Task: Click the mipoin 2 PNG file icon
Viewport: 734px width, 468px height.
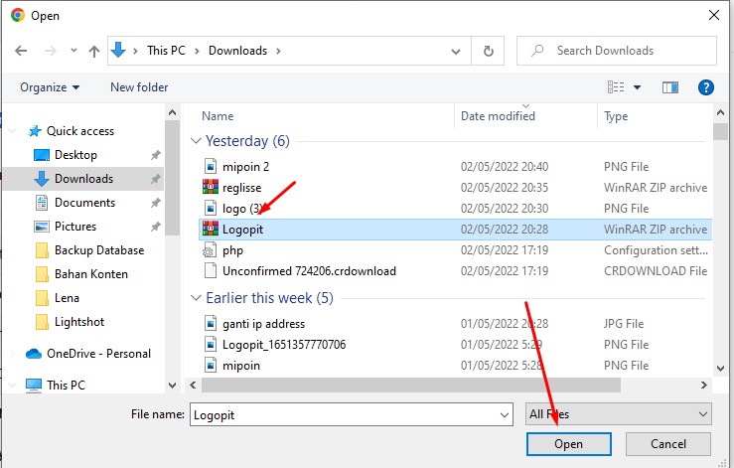Action: click(x=211, y=166)
